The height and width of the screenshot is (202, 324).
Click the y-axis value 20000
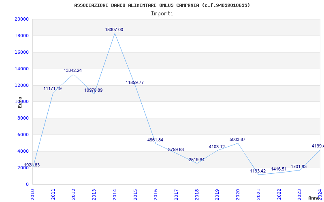click(21, 19)
